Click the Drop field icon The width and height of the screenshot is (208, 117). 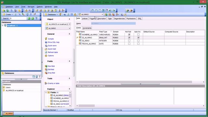pyautogui.click(x=46, y=73)
